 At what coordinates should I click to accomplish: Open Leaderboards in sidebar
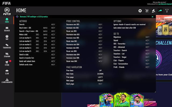click(x=7, y=81)
